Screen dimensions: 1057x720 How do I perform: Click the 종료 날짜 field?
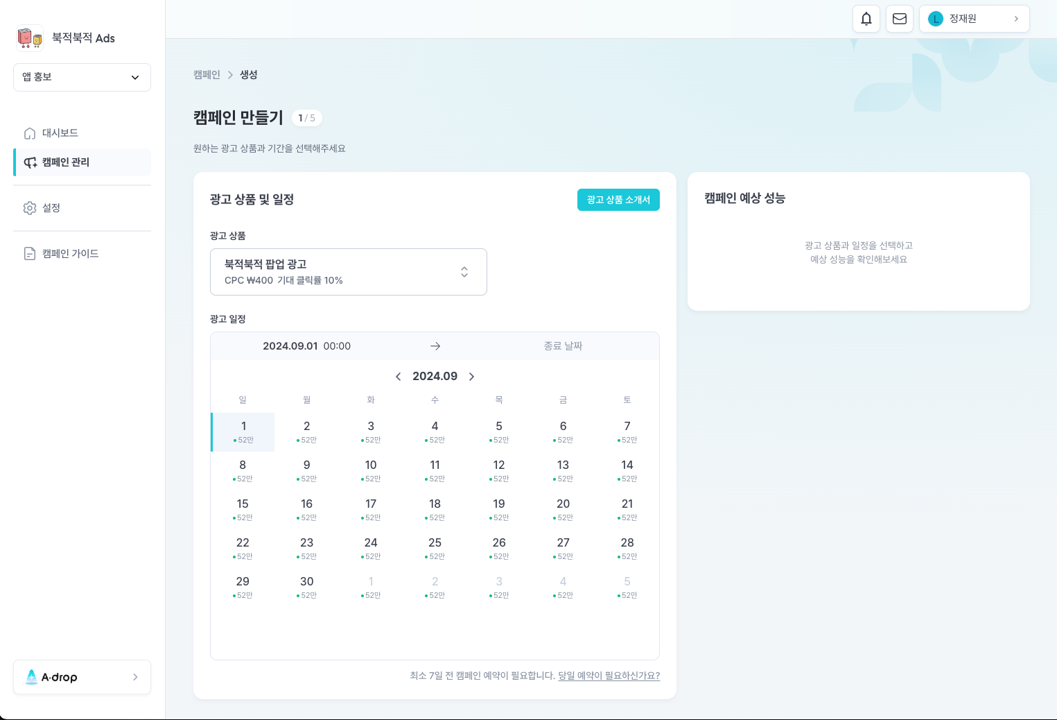563,346
